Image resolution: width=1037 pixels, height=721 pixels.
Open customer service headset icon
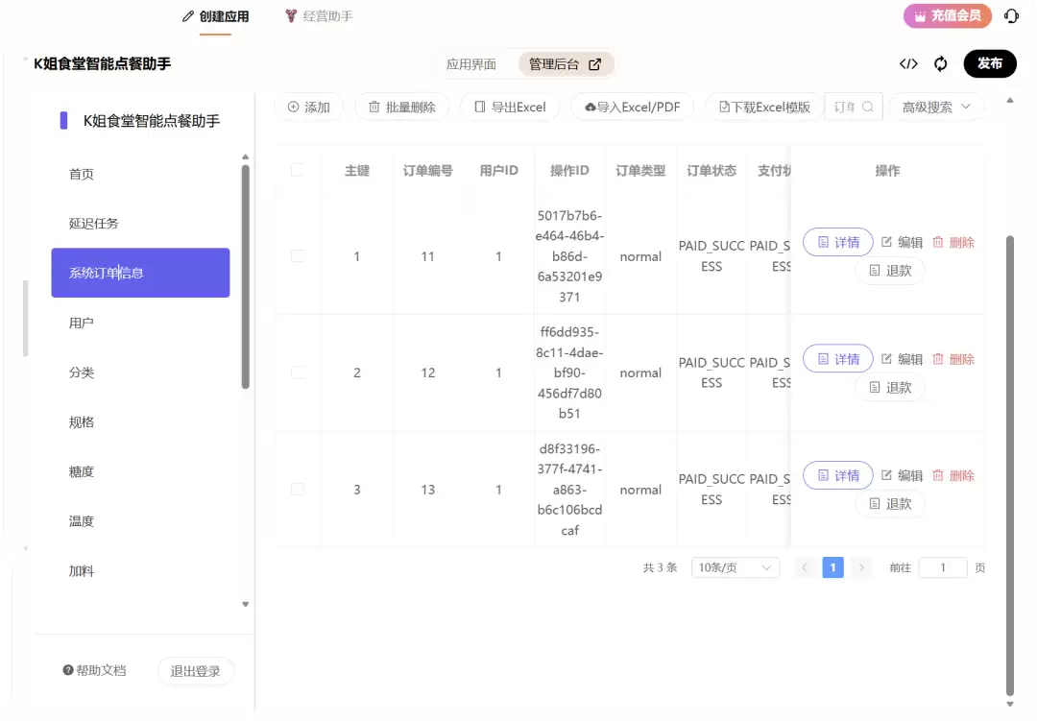click(1011, 16)
